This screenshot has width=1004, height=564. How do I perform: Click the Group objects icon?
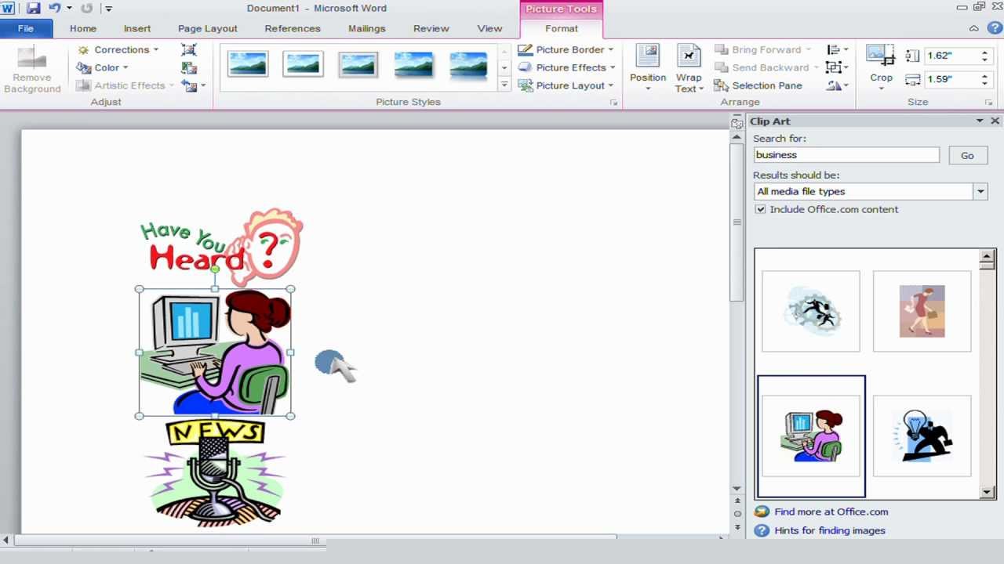[836, 67]
